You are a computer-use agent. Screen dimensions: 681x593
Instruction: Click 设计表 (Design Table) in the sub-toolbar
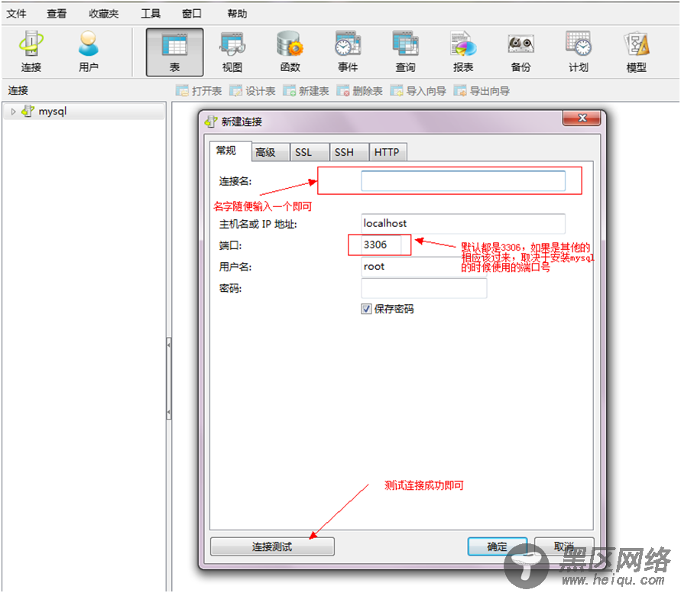pyautogui.click(x=252, y=91)
